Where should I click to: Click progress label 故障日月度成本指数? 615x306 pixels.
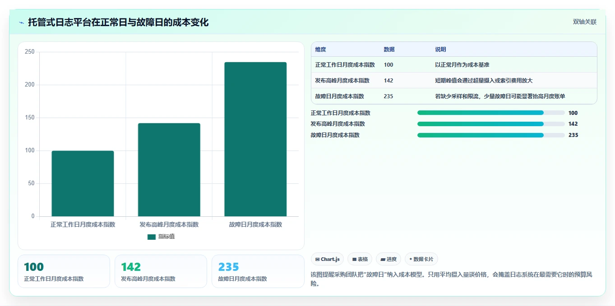[335, 135]
